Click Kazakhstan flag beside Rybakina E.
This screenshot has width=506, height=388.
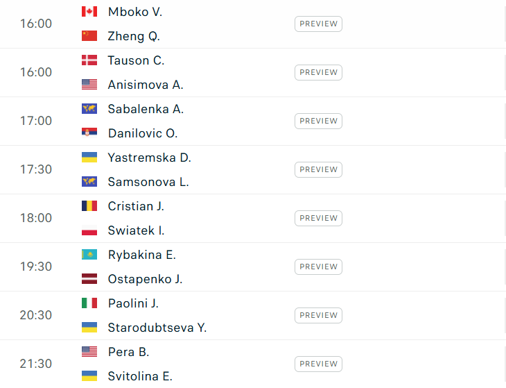coord(89,255)
